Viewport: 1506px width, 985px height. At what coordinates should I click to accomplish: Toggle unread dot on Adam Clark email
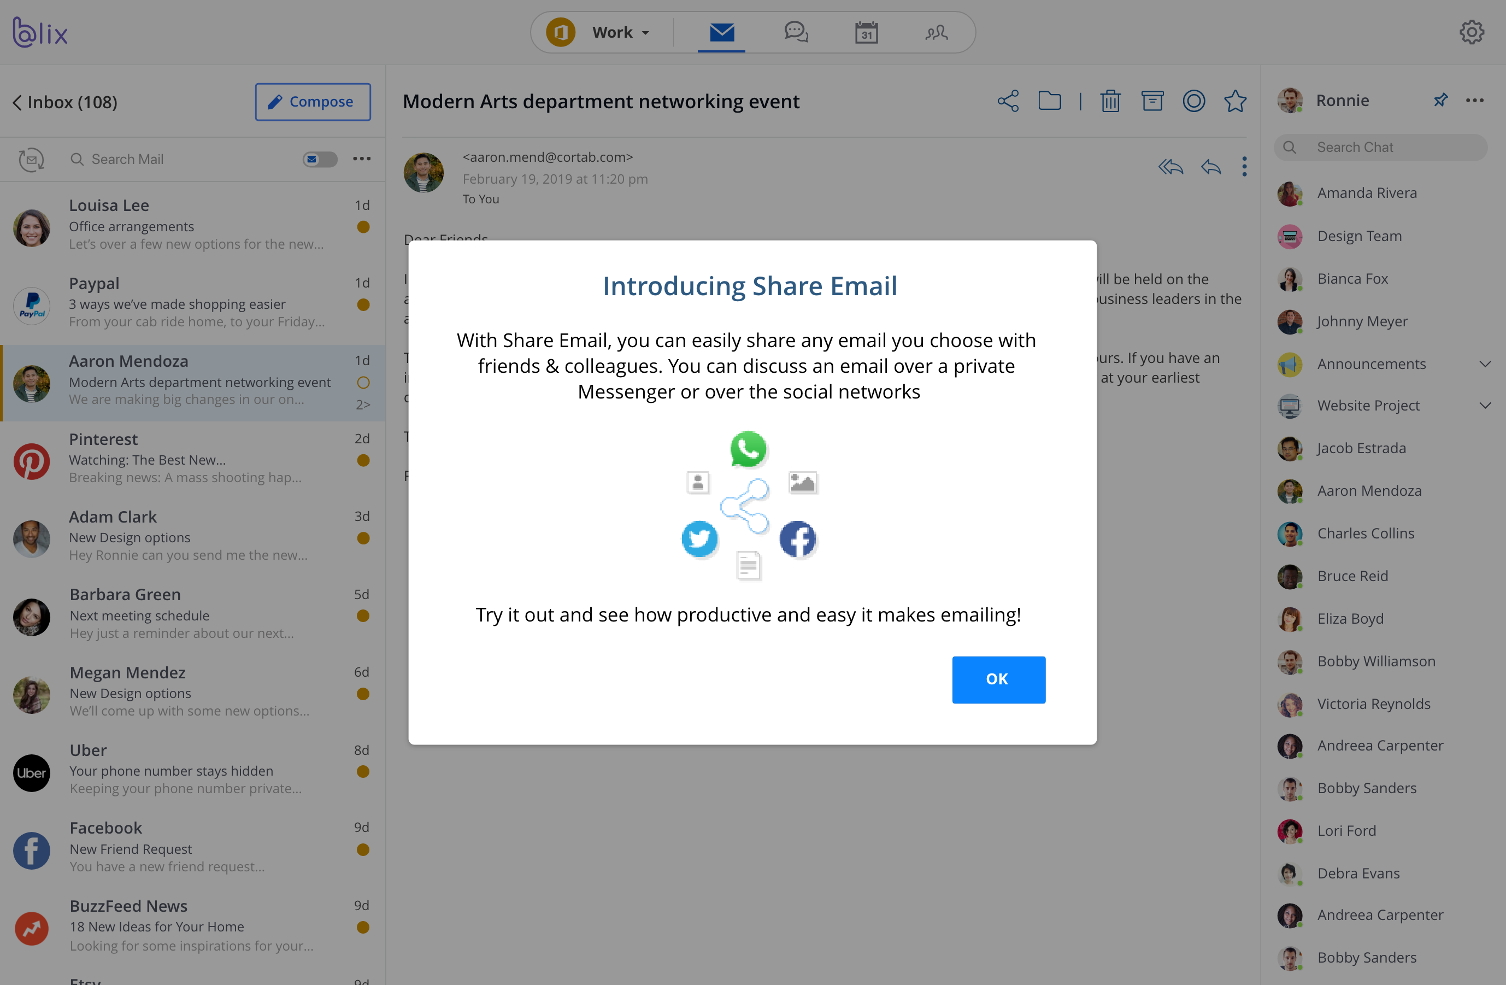click(x=363, y=538)
